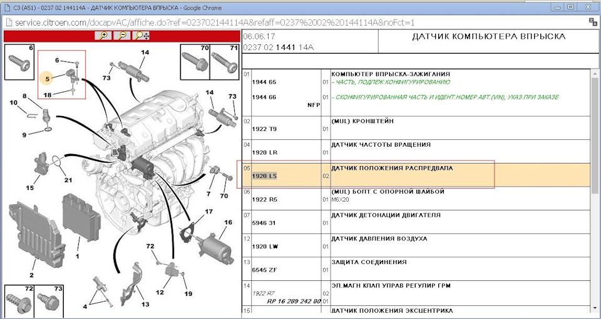The image size is (601, 319).
Task: Click the document reference 0237 02 1441 14A
Action: [x=278, y=47]
